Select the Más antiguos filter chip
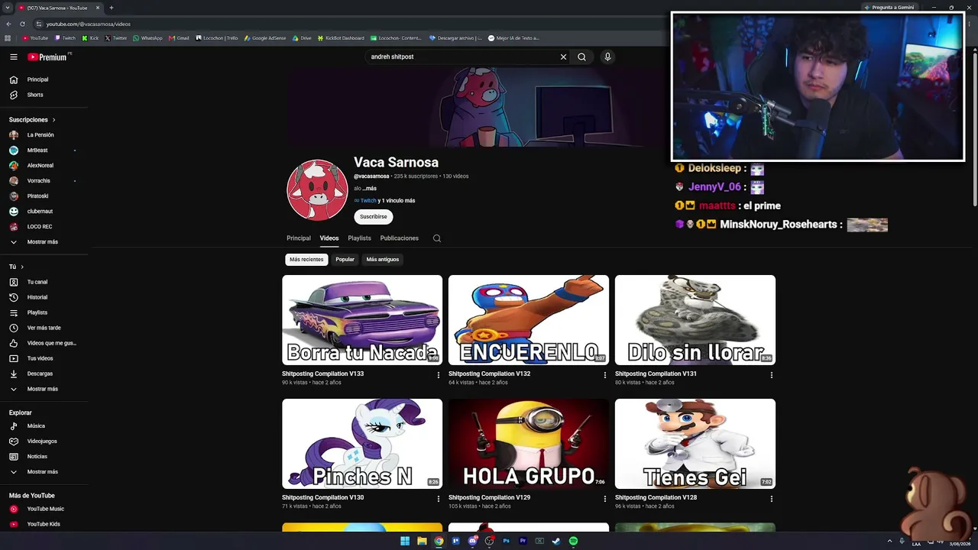978x550 pixels. click(383, 260)
